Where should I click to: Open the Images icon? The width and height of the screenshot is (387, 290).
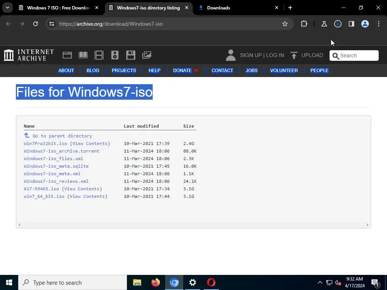pyautogui.click(x=147, y=55)
